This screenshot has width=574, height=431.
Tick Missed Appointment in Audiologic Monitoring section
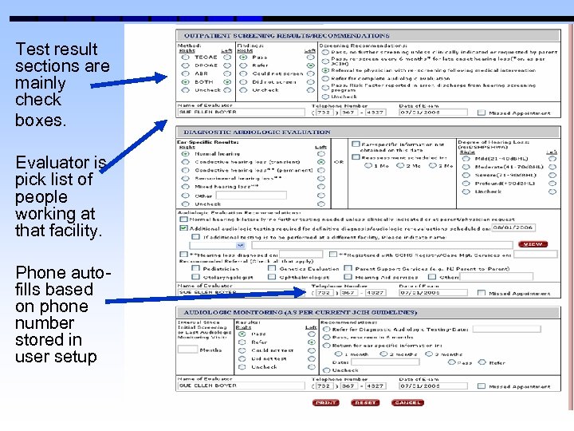482,386
